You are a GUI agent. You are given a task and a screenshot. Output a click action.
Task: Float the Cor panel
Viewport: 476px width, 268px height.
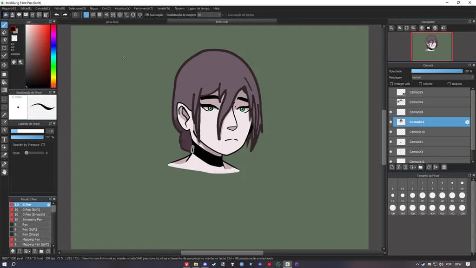(50, 21)
